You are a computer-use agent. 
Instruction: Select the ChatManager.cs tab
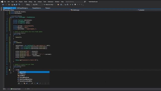tap(8, 8)
